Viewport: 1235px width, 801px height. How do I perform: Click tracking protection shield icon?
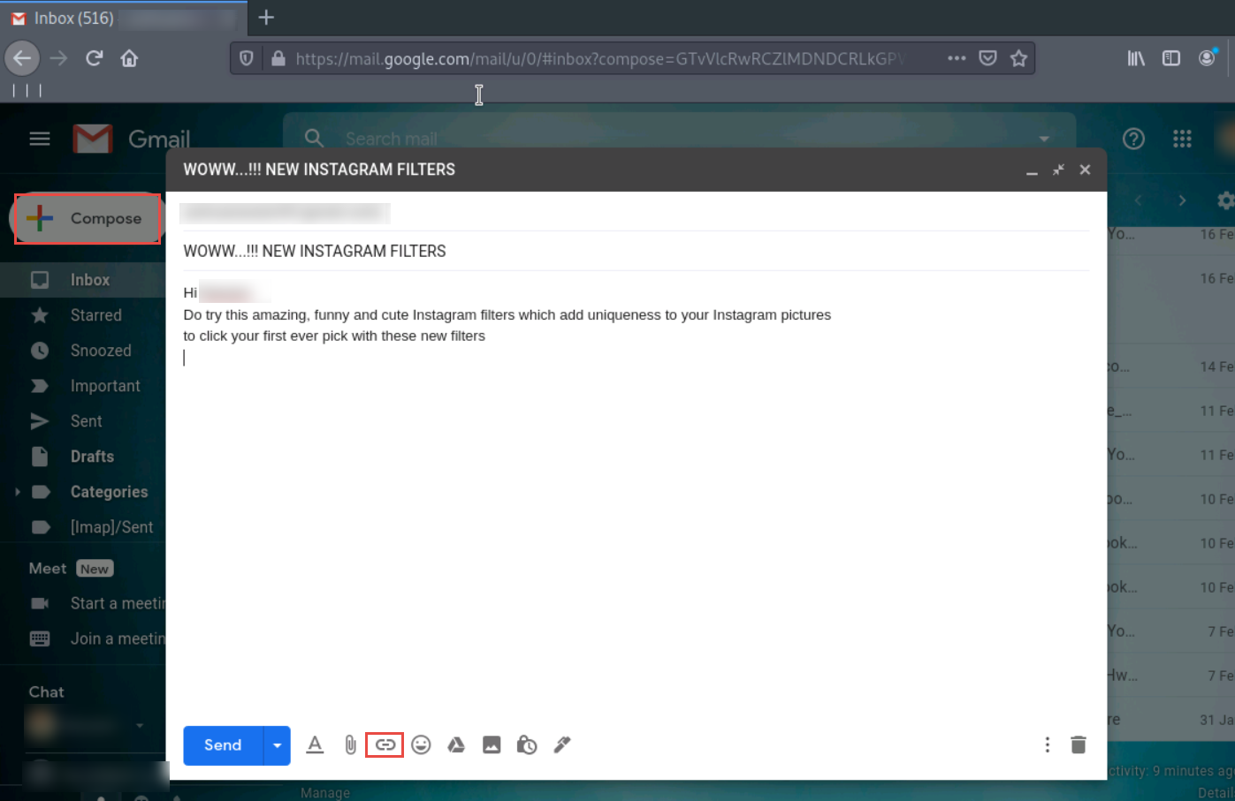tap(247, 58)
